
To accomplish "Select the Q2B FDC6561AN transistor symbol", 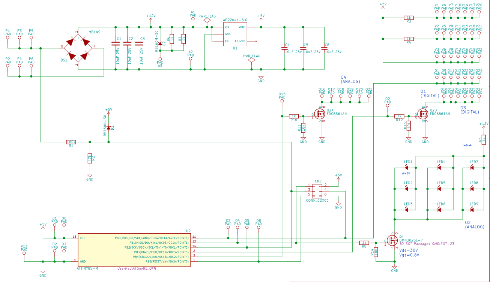I will [x=423, y=114].
